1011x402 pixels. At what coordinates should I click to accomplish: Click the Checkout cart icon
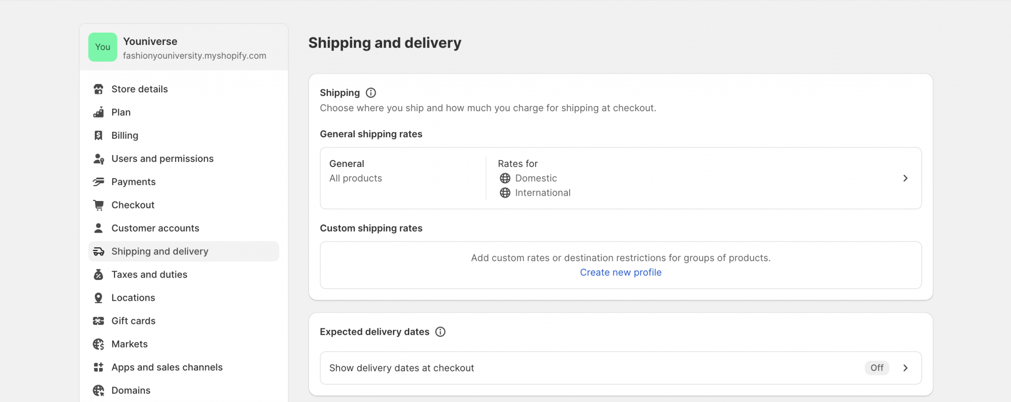99,205
